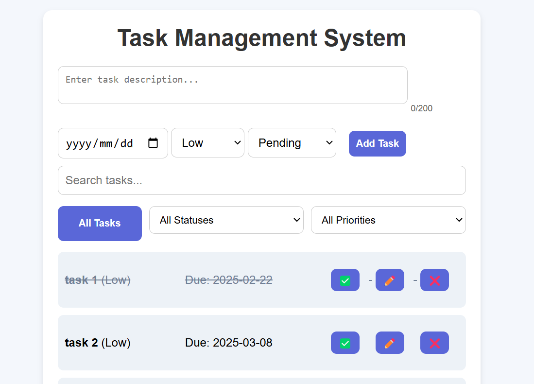Viewport: 534px width, 384px height.
Task: Open the calendar picker in date field
Action: pyautogui.click(x=153, y=143)
